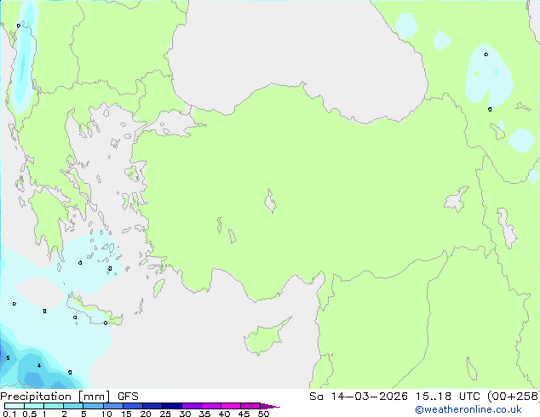Image resolution: width=540 pixels, height=417 pixels.
Task: Click the 45–50 mm legend swatch
Action: tap(250, 406)
